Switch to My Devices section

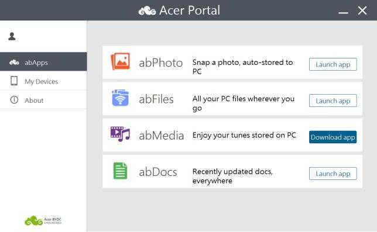(43, 81)
